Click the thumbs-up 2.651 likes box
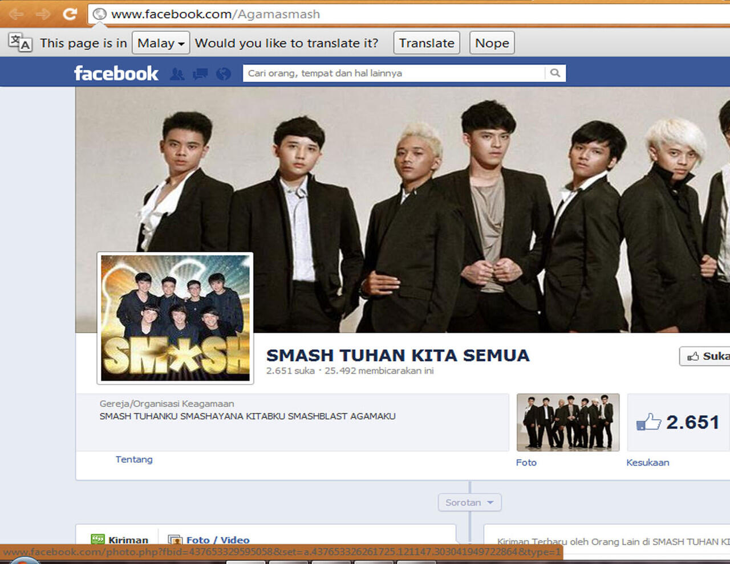The width and height of the screenshot is (730, 564). click(x=679, y=422)
